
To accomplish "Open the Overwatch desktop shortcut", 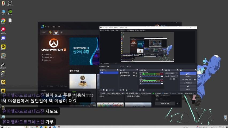I will [3, 74].
